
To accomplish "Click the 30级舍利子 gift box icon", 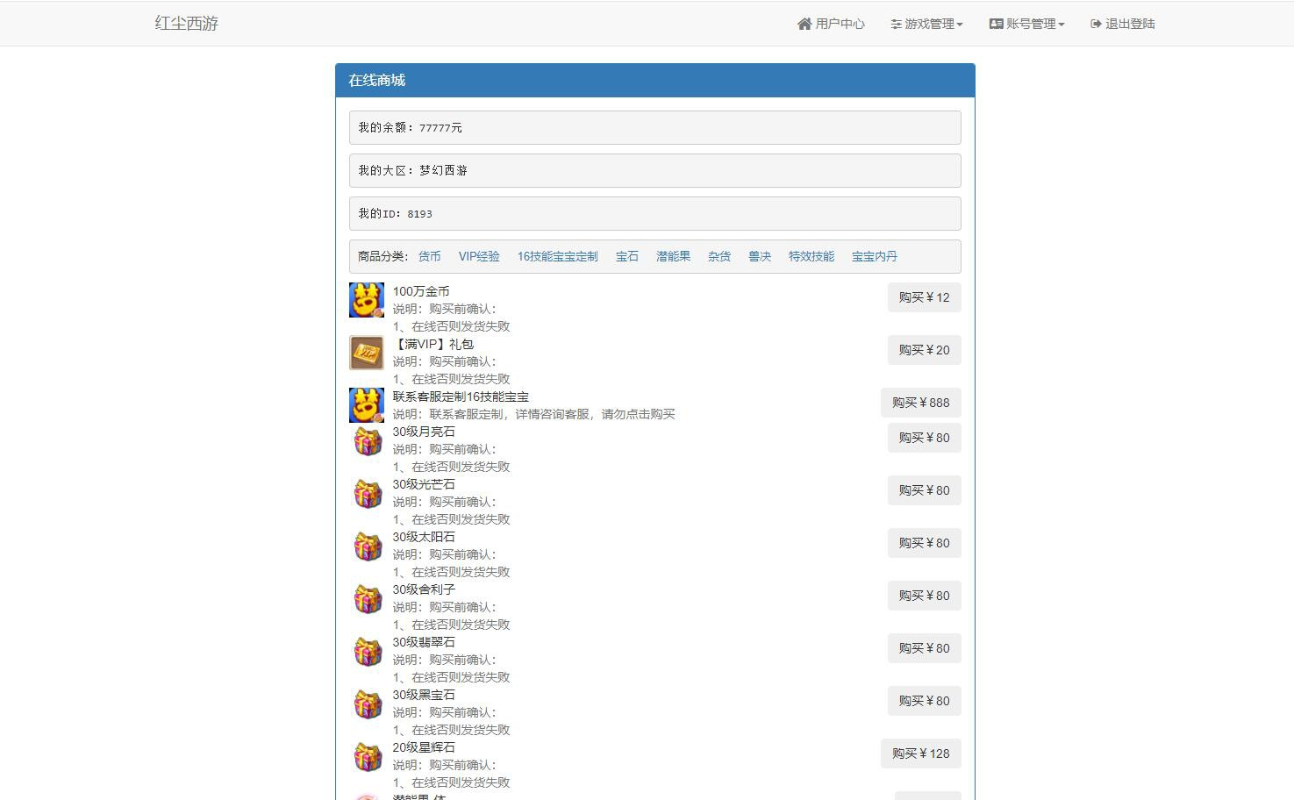I will pyautogui.click(x=368, y=599).
